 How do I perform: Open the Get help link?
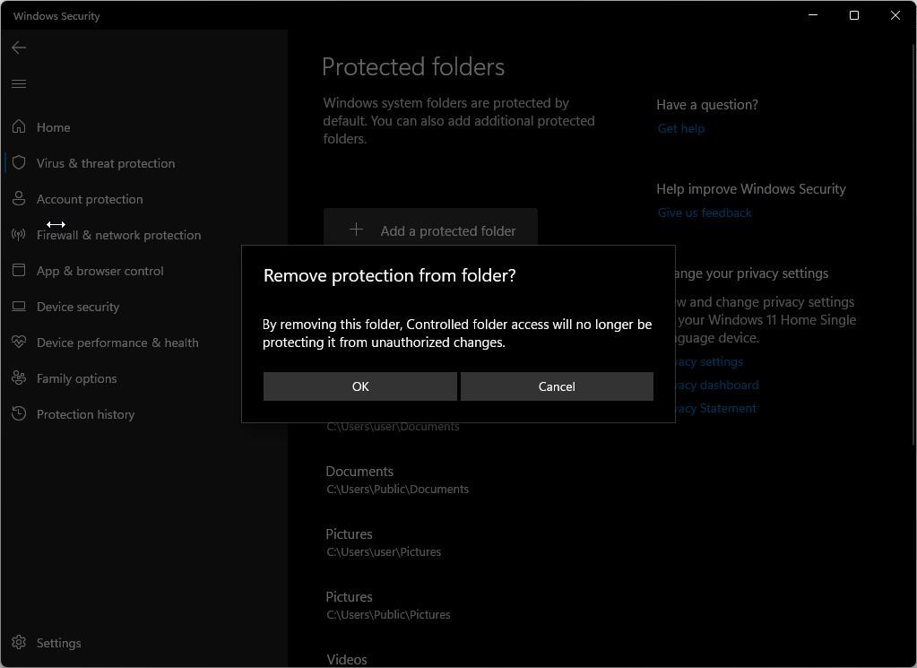[680, 128]
